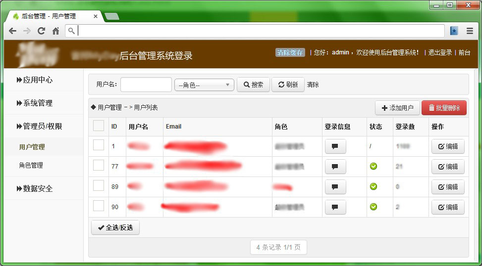The width and height of the screenshot is (482, 266).
Task: Open login info comment icon for ID 77
Action: pos(335,167)
